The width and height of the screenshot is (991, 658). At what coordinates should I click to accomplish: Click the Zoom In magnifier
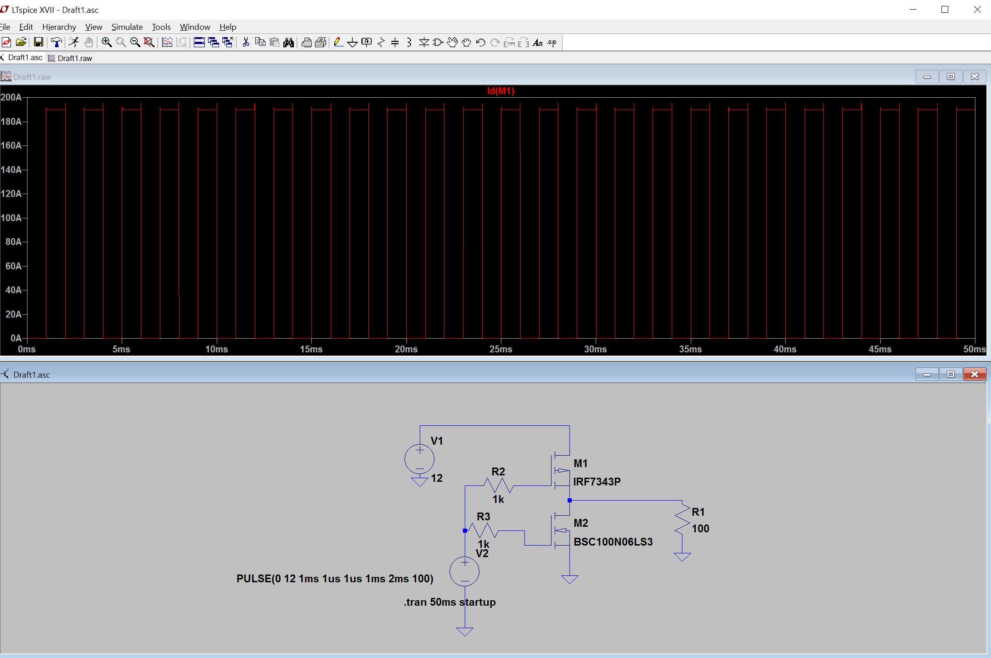pyautogui.click(x=107, y=43)
